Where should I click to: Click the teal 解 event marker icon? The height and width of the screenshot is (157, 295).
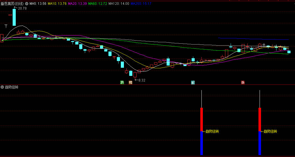coord(193,83)
